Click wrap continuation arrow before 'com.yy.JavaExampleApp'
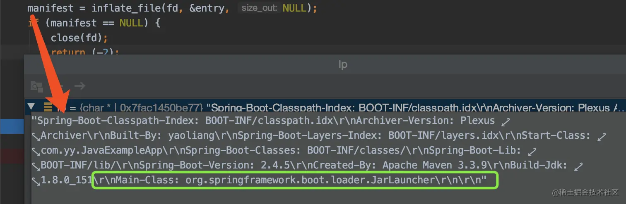 point(36,151)
